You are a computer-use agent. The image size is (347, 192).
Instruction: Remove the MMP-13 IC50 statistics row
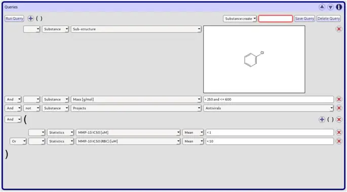point(339,132)
